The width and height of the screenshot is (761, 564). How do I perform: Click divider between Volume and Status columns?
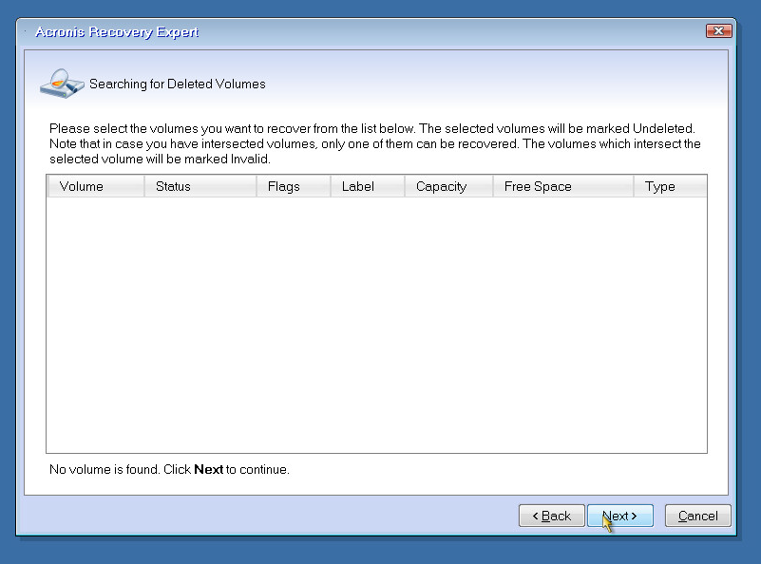tap(144, 186)
